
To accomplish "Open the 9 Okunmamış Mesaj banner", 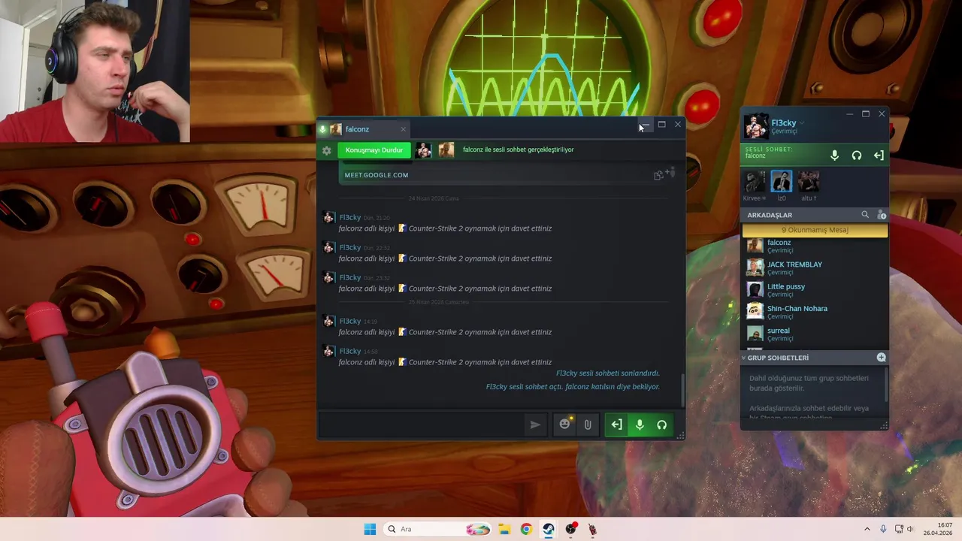I will click(815, 230).
